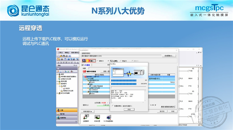Expand 软元件存储器 node in navigation tree
The width and height of the screenshot is (233, 130).
pyautogui.click(x=58, y=93)
